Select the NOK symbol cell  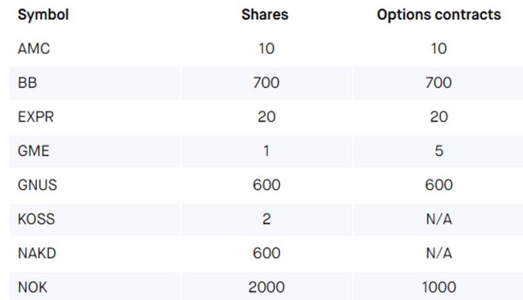pos(33,287)
